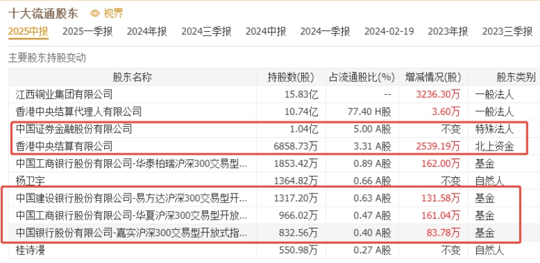The height and width of the screenshot is (263, 540).
Task: Switch to the 2024-02-19 tab
Action: pyautogui.click(x=389, y=32)
